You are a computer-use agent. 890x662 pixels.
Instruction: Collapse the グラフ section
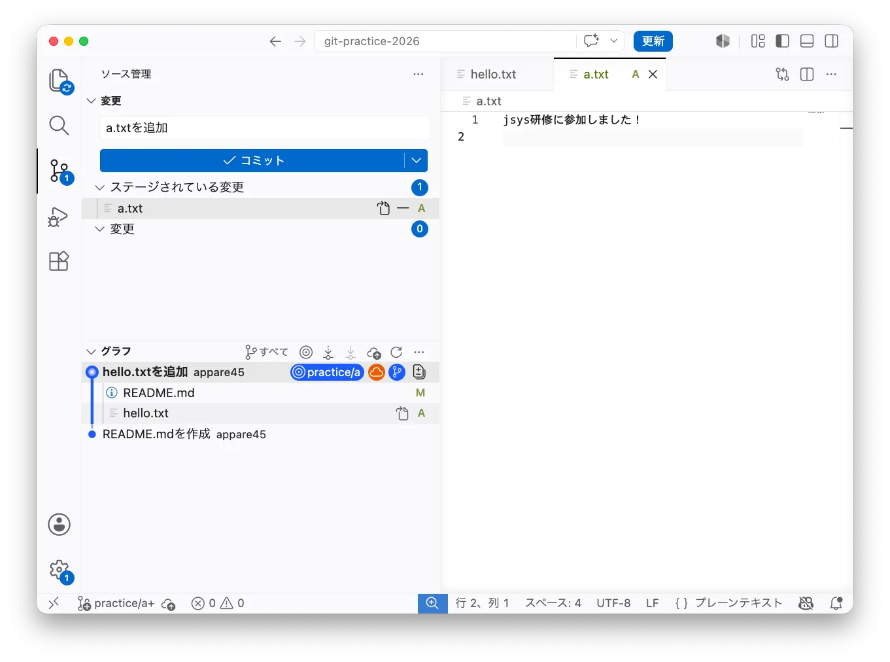pos(92,351)
